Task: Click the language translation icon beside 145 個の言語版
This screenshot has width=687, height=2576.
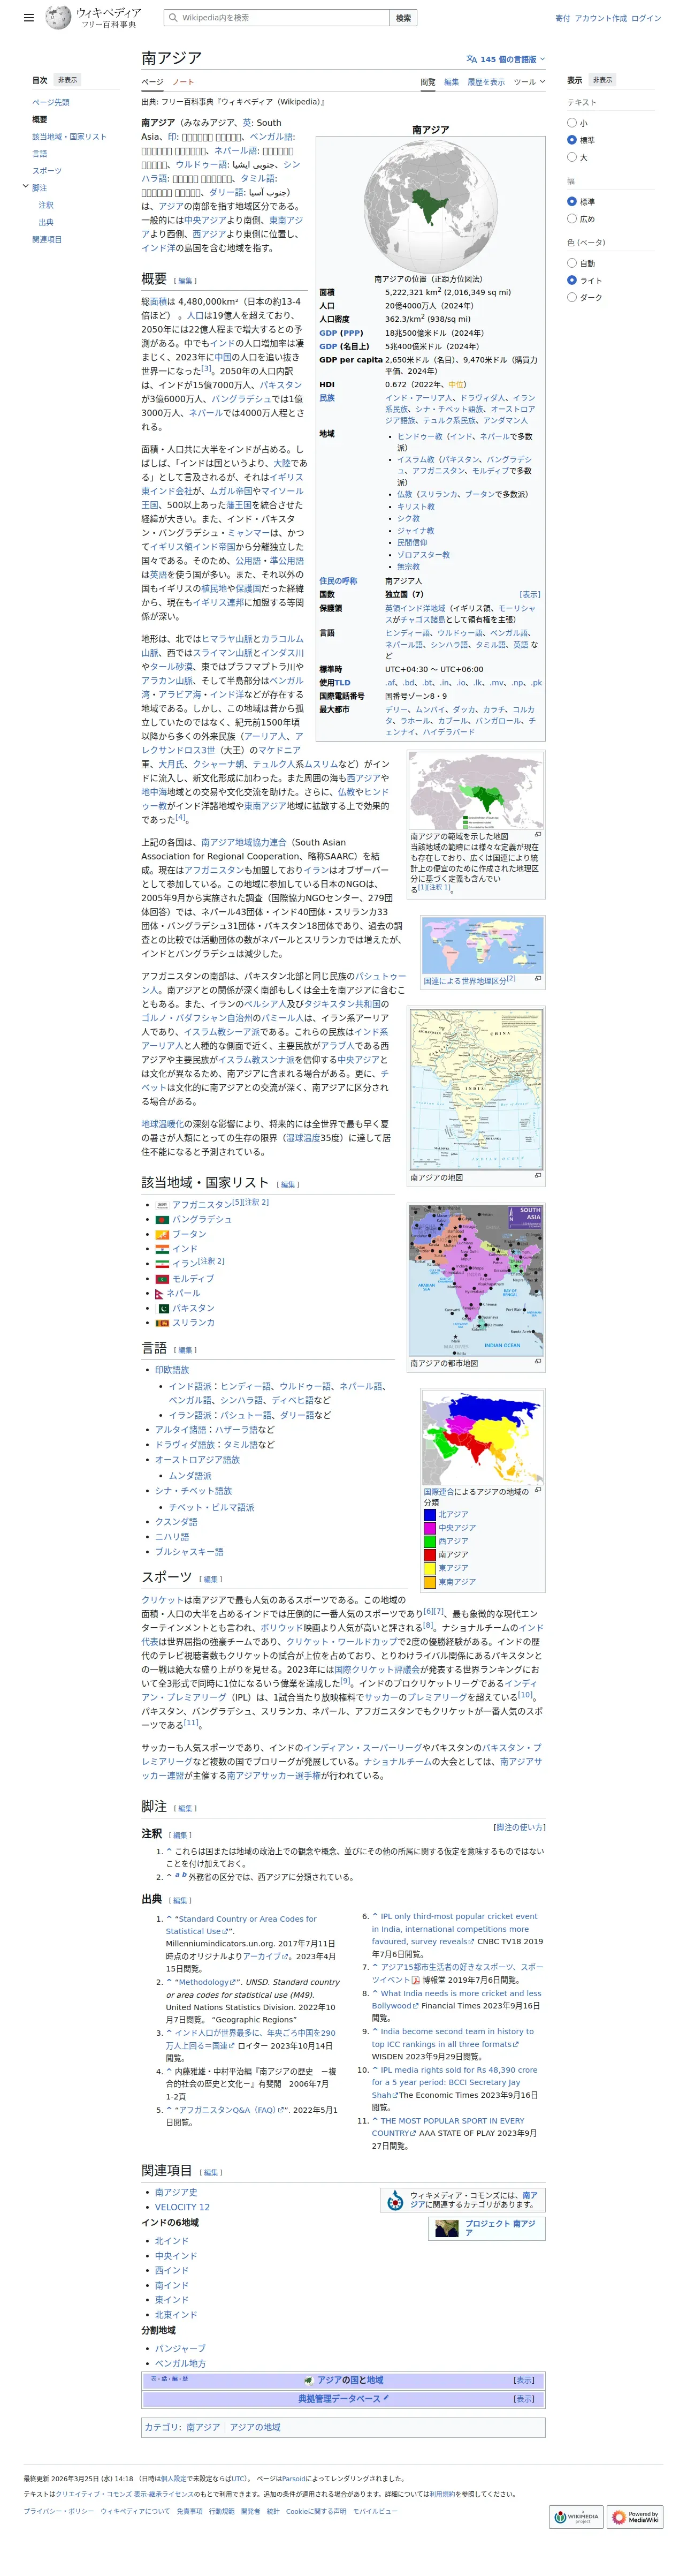Action: 471,59
